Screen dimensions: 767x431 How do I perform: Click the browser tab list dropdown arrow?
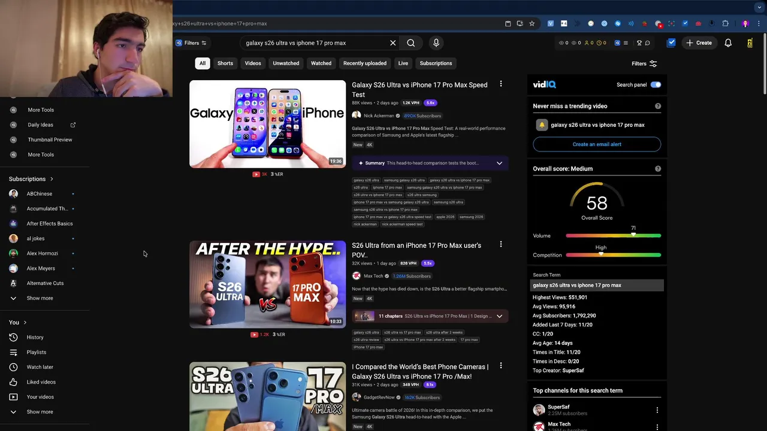[759, 7]
